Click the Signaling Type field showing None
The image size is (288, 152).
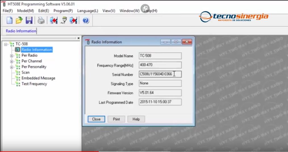160,83
